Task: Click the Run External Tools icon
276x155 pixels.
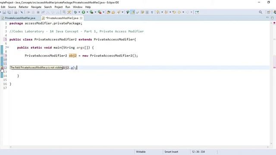Action: 100,12
